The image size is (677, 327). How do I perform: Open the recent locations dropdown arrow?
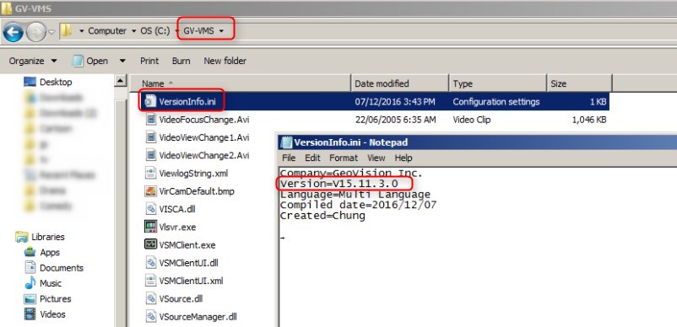(51, 31)
